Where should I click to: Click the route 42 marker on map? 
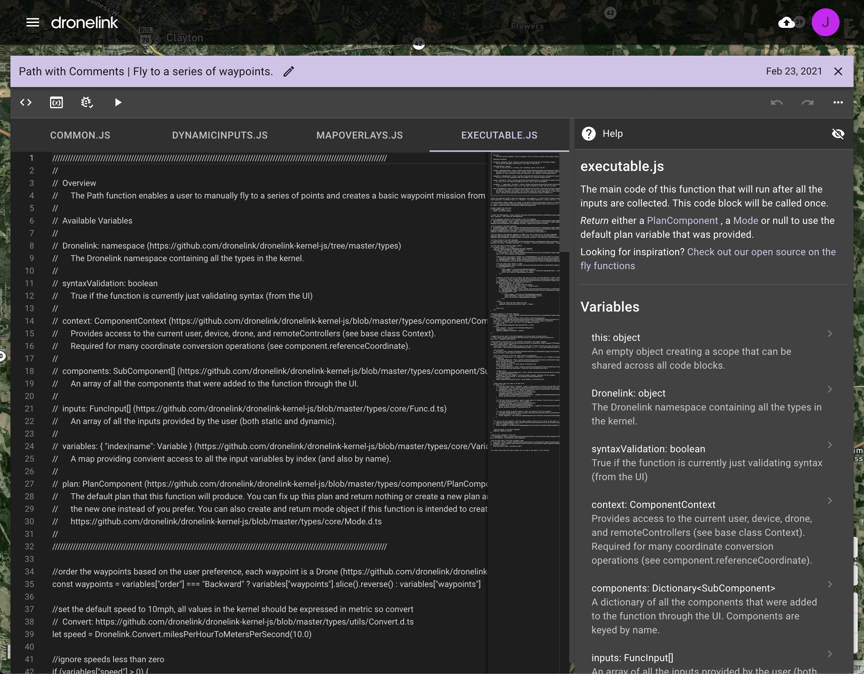pyautogui.click(x=418, y=44)
